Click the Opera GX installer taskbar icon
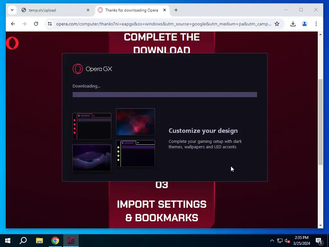Screen dimensions: 329x247 coord(71,241)
